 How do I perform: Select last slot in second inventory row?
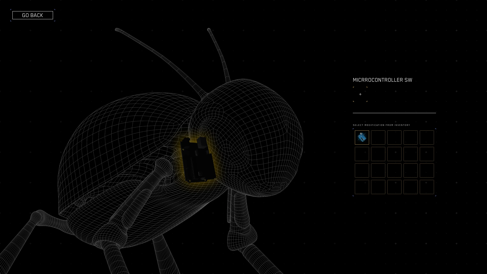click(x=427, y=154)
